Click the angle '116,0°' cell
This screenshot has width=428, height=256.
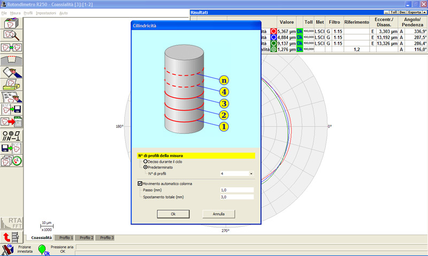[416, 49]
